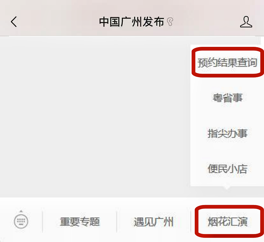Click the small arrow above keyboard icon
The image size is (264, 242).
click(21, 211)
